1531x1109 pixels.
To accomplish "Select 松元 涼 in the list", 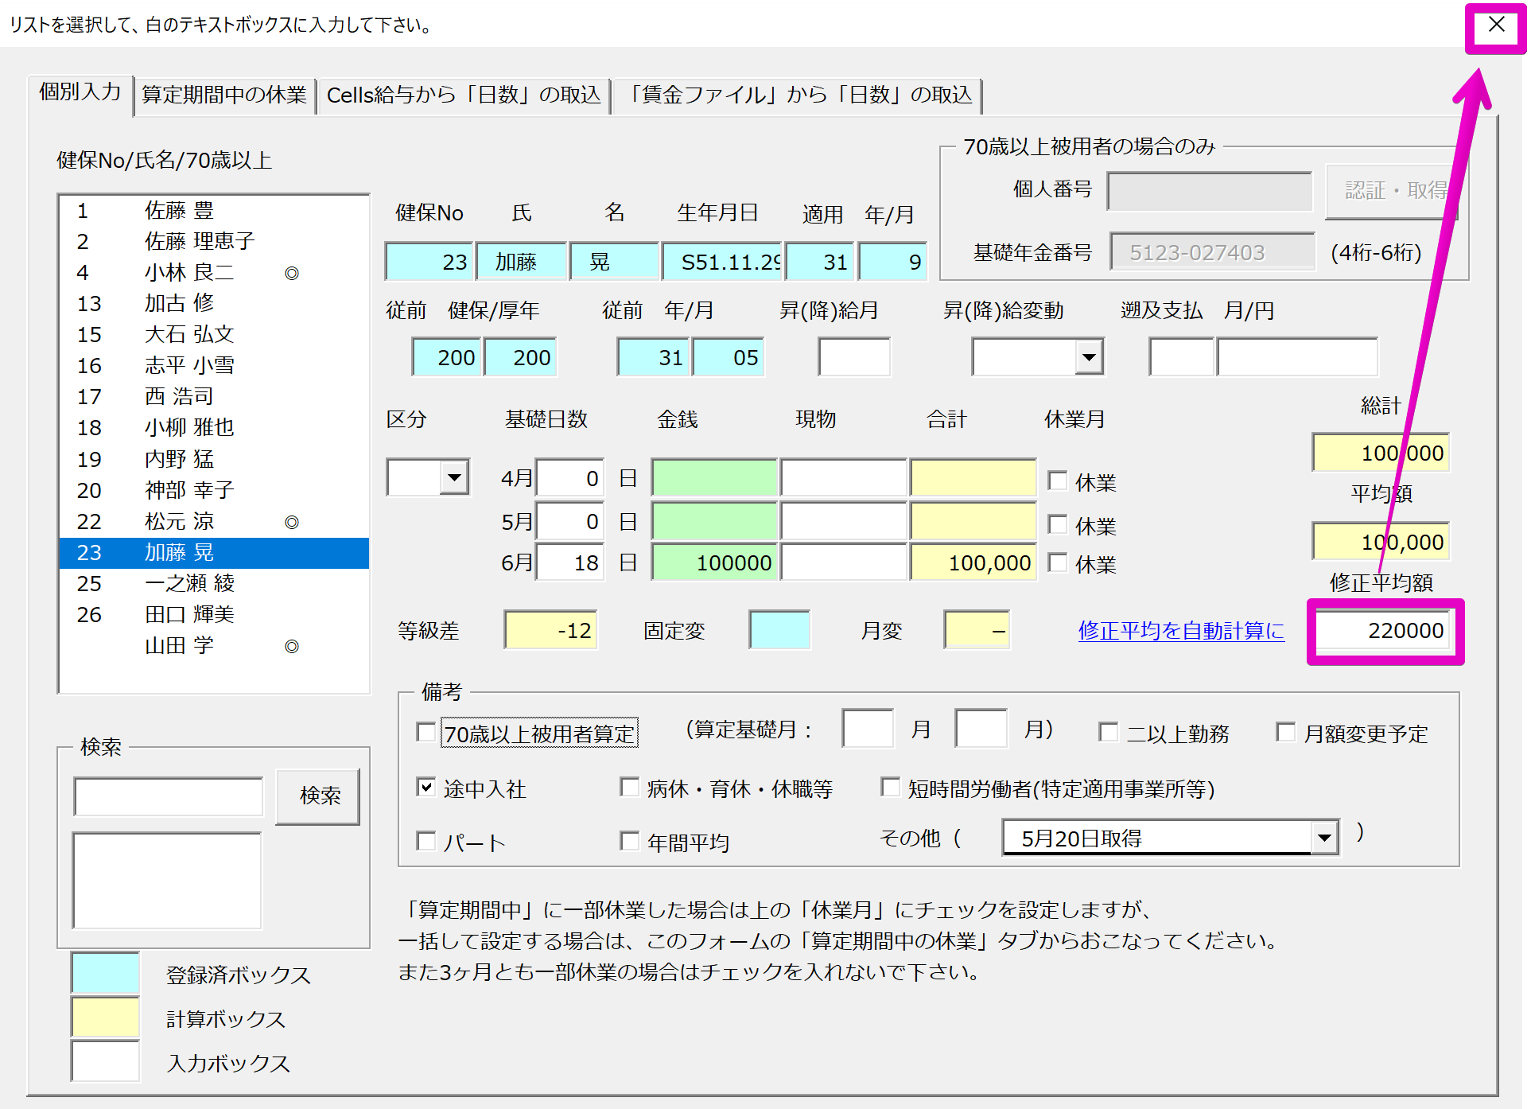I will (214, 521).
